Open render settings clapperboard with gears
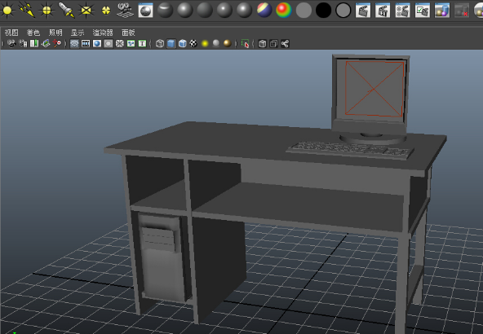Screen dimensions: 483x334 402,10
